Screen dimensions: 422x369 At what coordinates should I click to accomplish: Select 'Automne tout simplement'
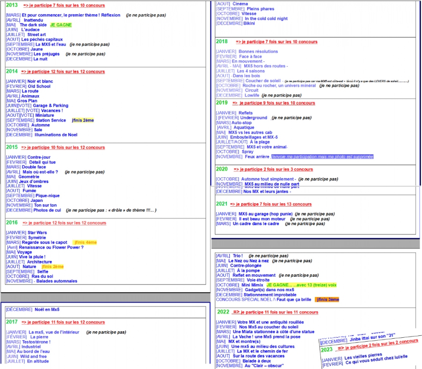coord(267,179)
